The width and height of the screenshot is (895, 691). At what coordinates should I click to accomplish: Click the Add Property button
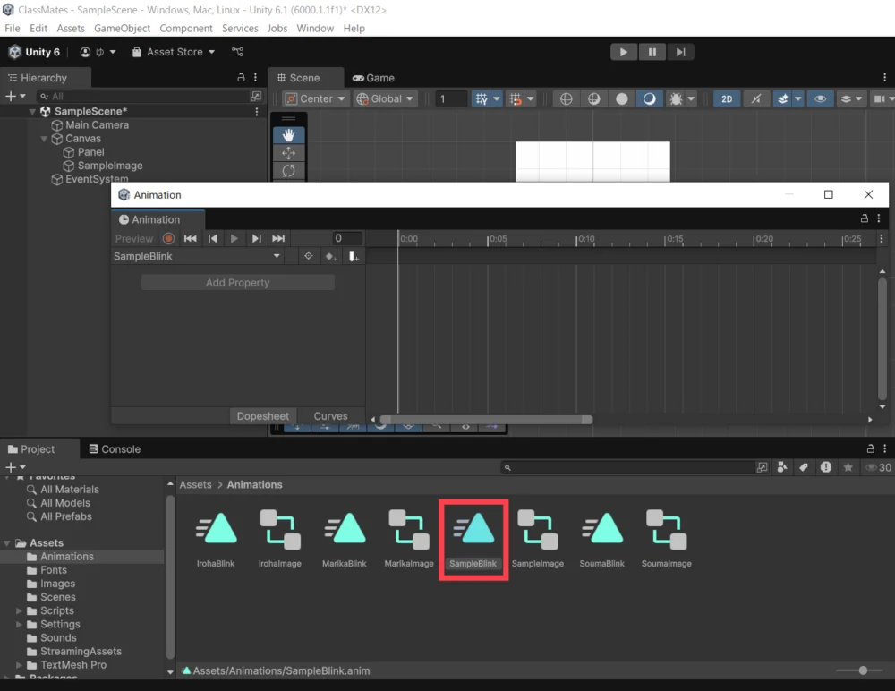[237, 283]
